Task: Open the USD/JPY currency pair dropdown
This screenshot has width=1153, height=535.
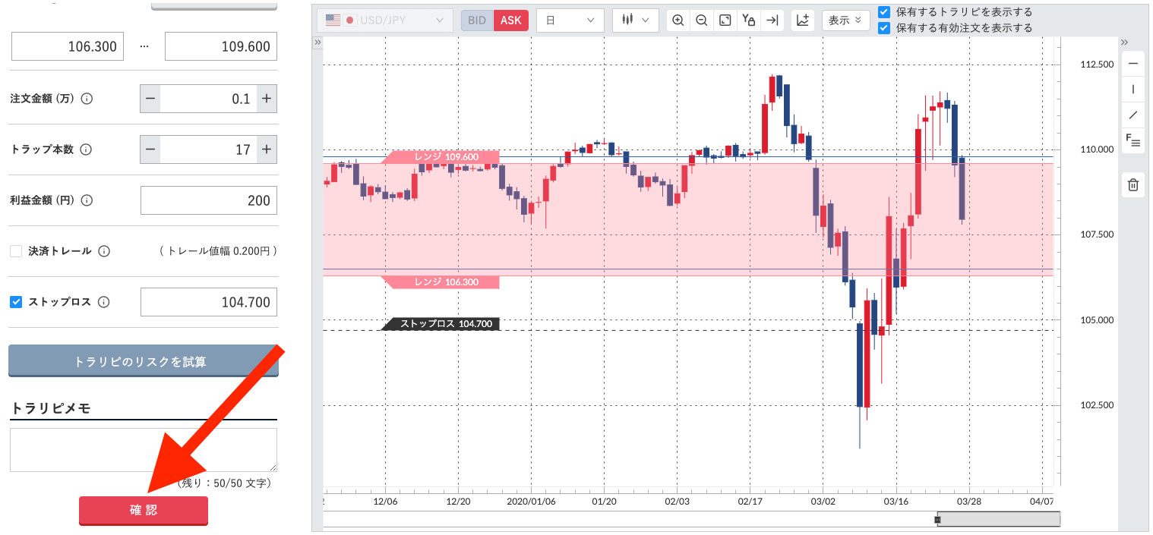Action: [x=385, y=20]
